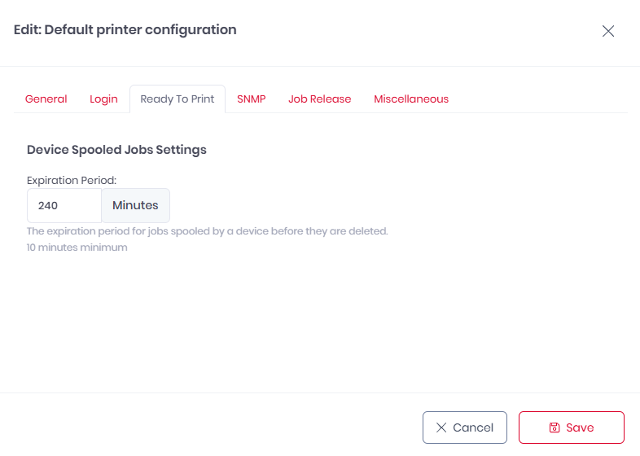The image size is (640, 456).
Task: Click the floppy disk icon in Save
Action: click(555, 427)
